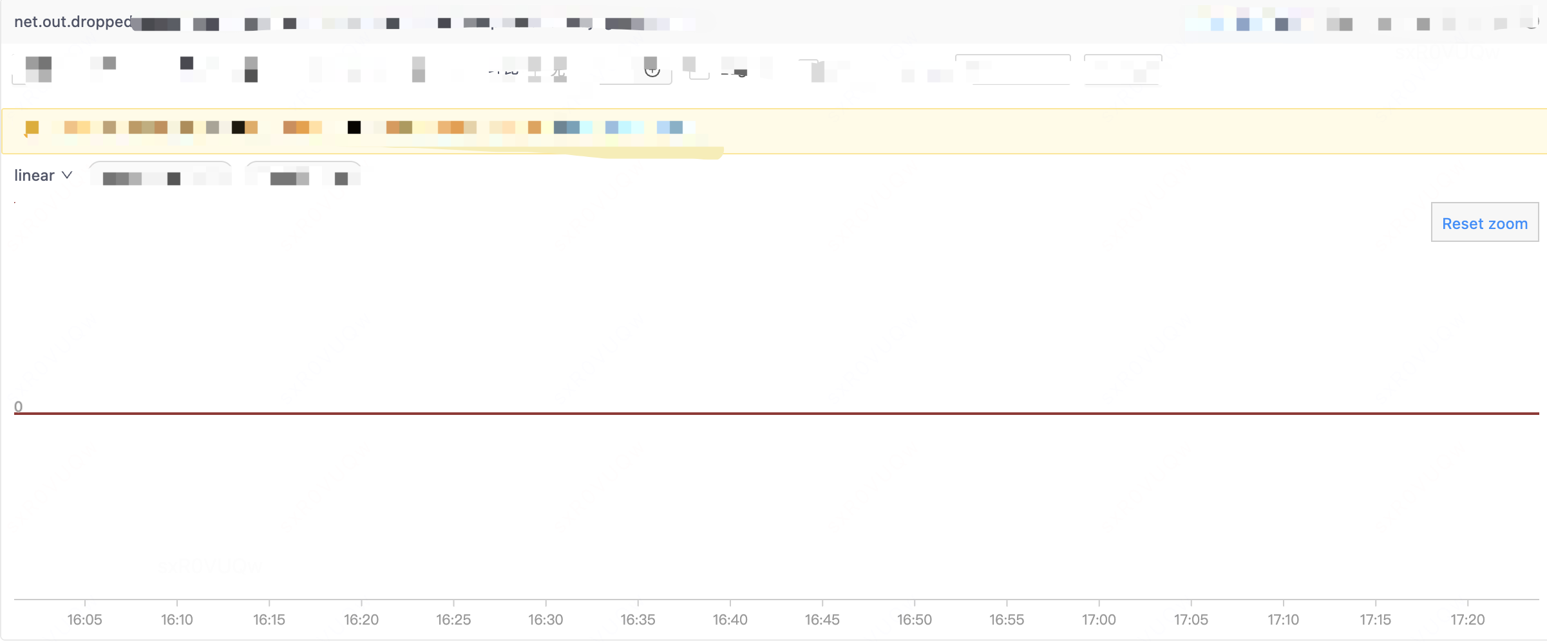Screen dimensions: 1547x642
Task: Select the 17:10 tick on time axis
Action: coord(1283,619)
